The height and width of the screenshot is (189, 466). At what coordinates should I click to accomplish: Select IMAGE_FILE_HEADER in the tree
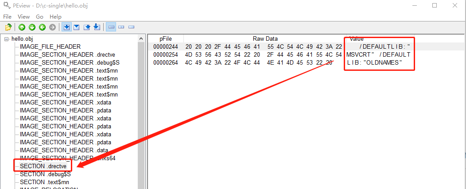pos(50,46)
